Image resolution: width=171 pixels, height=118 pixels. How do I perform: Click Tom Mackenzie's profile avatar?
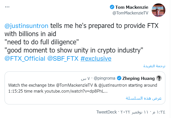[x=159, y=10]
